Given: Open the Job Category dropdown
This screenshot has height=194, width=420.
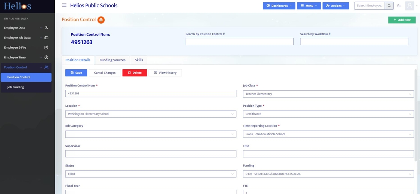Looking at the screenshot, I should click(151, 134).
